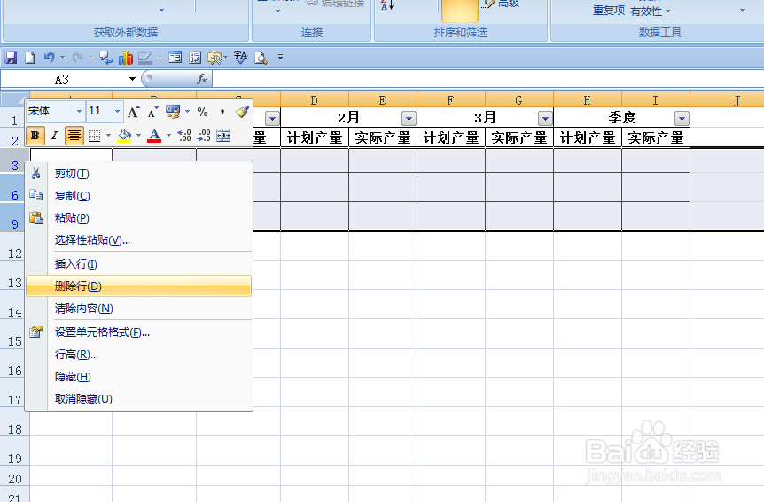Expand the Name Box A3 dropdown arrow
Image resolution: width=764 pixels, height=502 pixels.
point(132,79)
